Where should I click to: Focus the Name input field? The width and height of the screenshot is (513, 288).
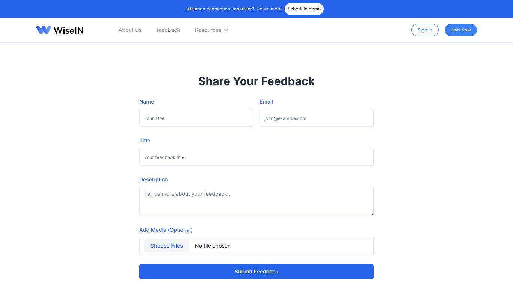click(196, 118)
